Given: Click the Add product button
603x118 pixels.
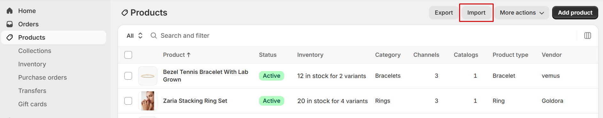Looking at the screenshot, I should 575,13.
